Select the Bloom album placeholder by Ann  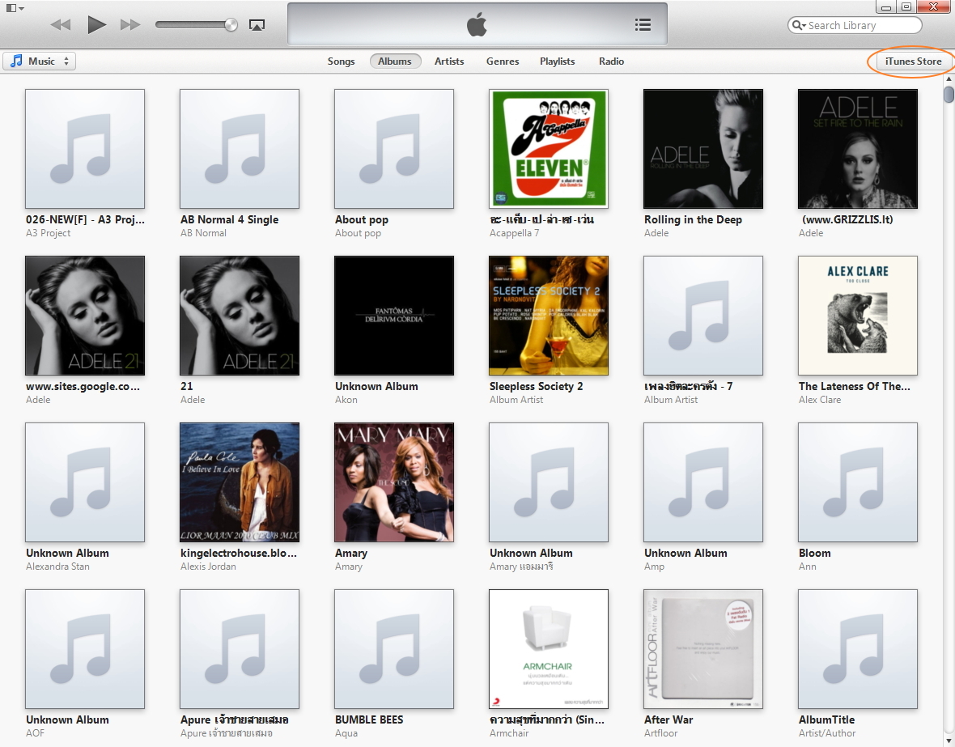(x=858, y=482)
